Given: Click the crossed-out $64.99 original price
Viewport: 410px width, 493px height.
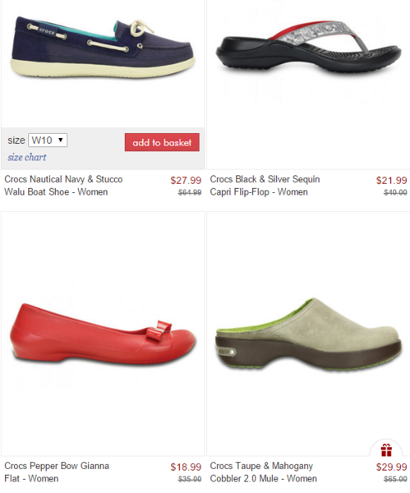Looking at the screenshot, I should point(190,192).
